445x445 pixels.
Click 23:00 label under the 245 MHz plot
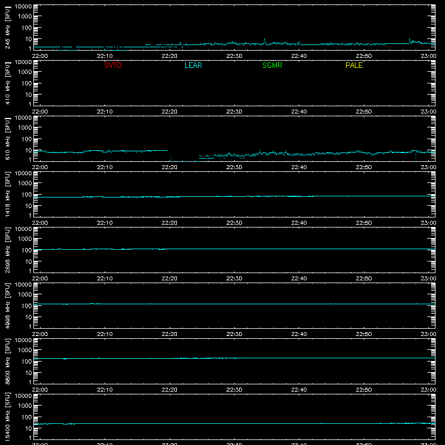coord(428,56)
